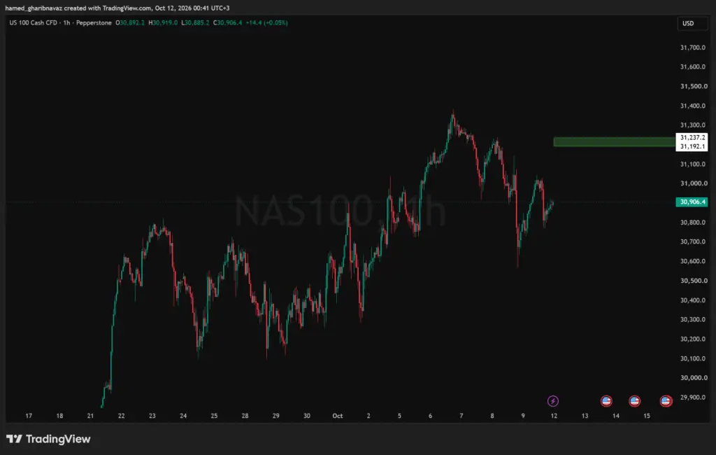
Task: Click the 31,192.1 zone price label
Action: 692,146
